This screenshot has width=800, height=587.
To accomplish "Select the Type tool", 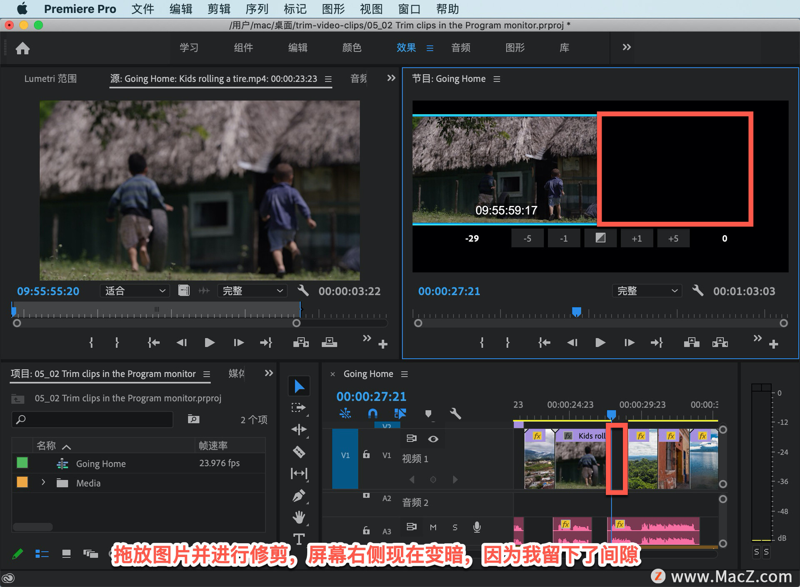I will [x=299, y=539].
